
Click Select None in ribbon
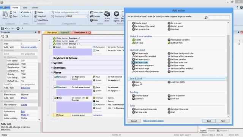pos(41,20)
